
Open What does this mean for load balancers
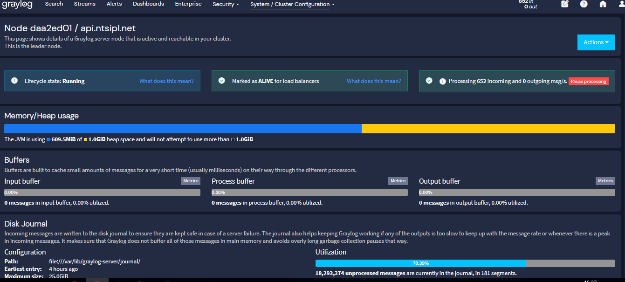374,81
